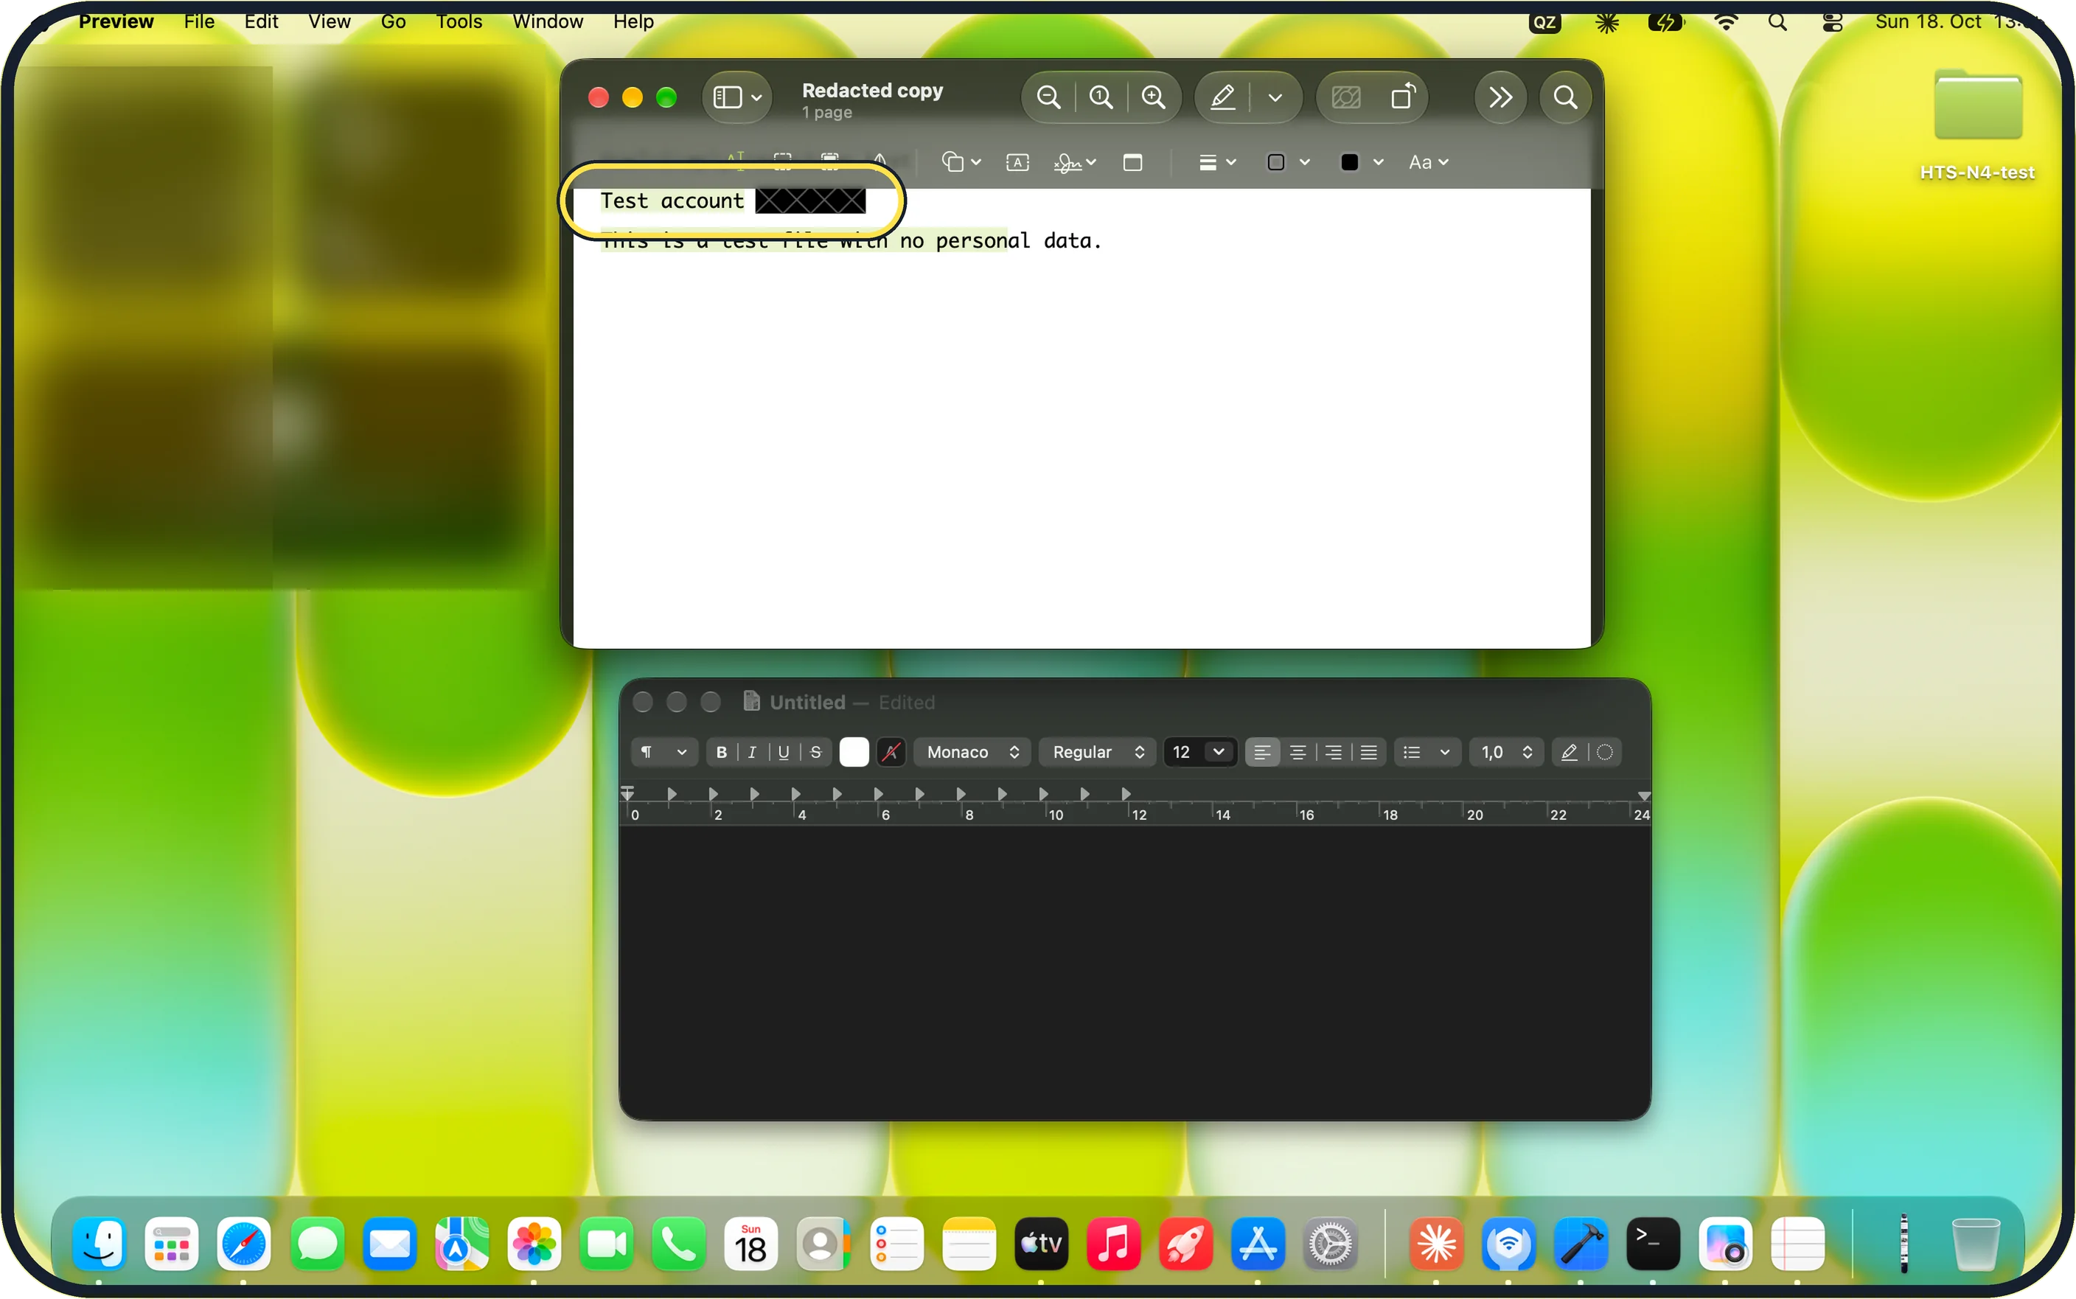Viewport: 2076px width, 1299px height.
Task: Toggle Bold in the TextEdit toolbar
Action: 722,753
